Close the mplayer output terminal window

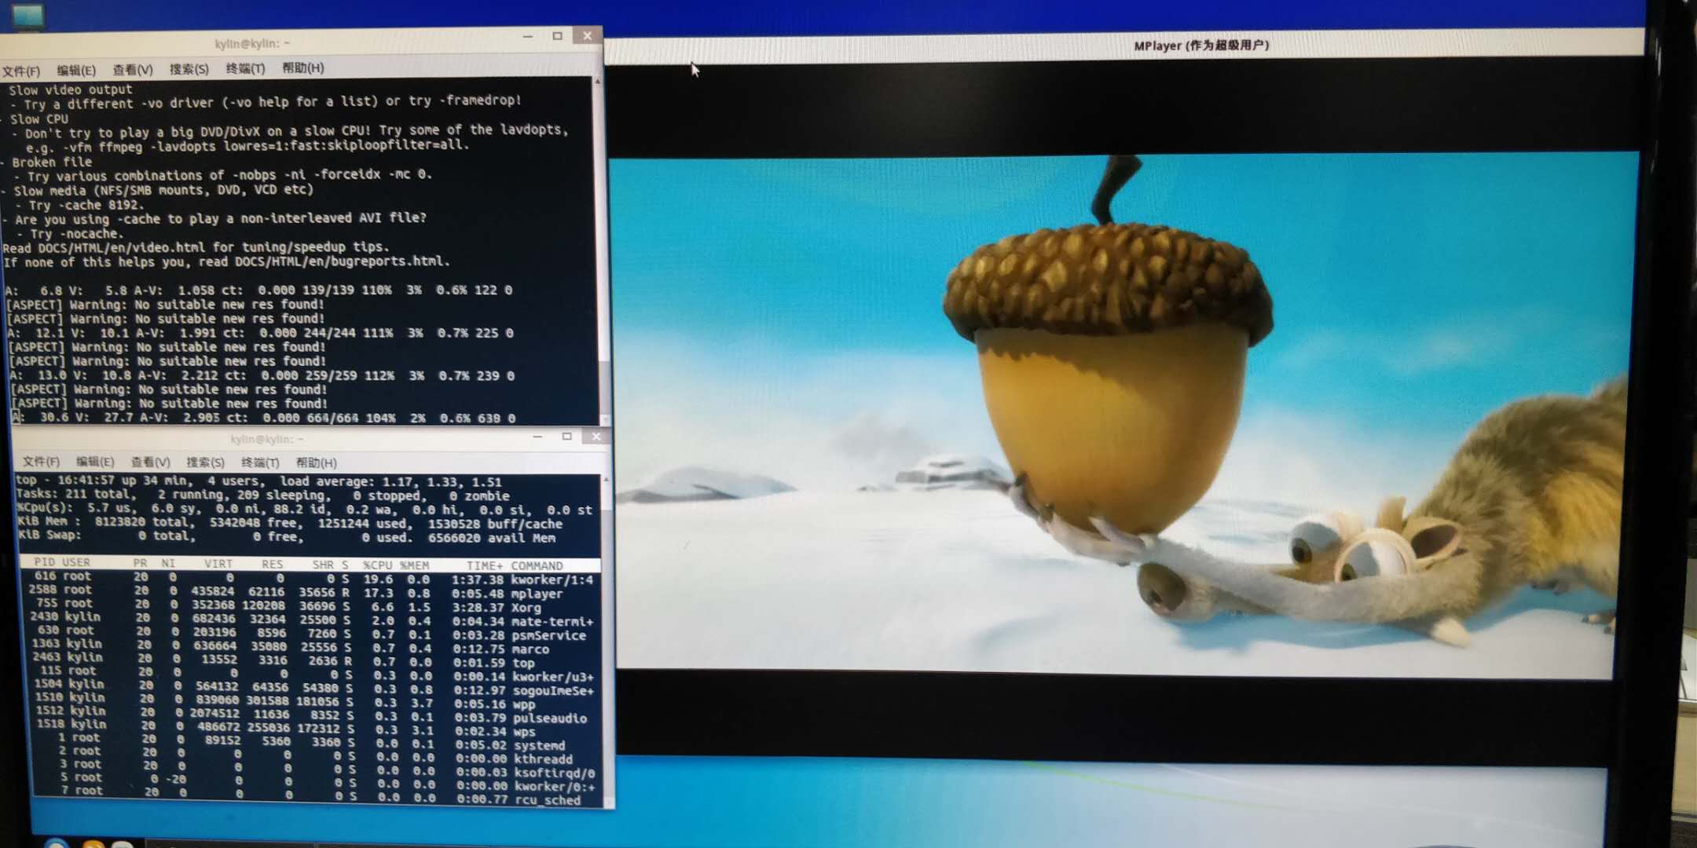[x=587, y=36]
